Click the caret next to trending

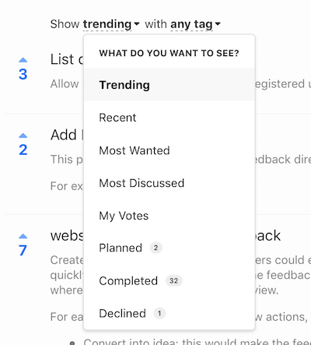(x=137, y=24)
